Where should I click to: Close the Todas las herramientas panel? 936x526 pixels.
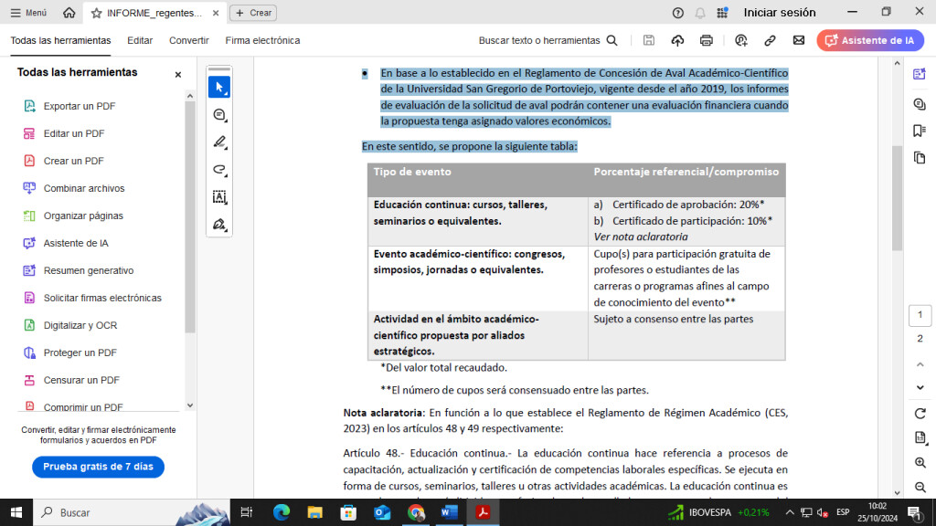point(178,75)
